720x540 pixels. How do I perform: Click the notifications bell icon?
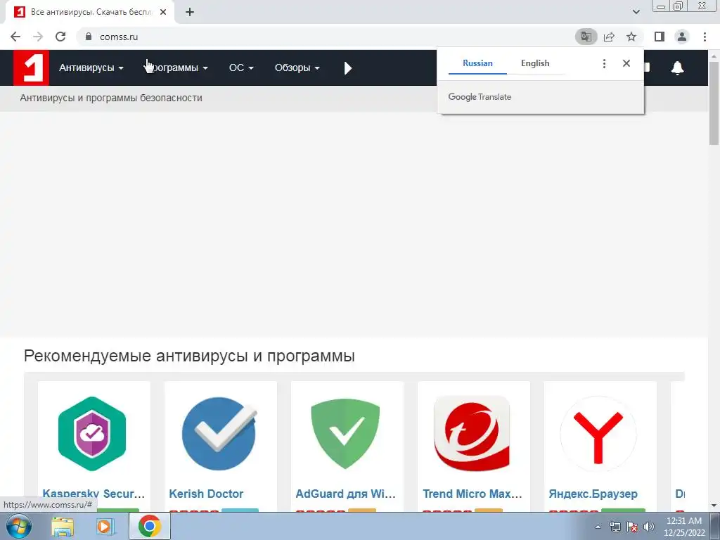click(677, 68)
